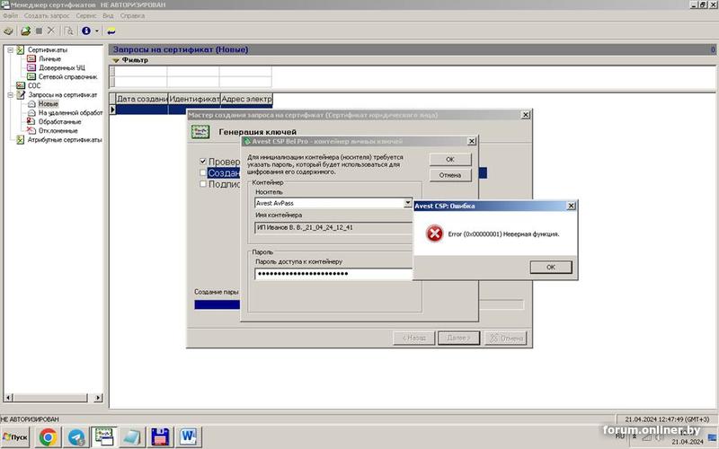Open Word from the taskbar
This screenshot has height=449, width=719.
coord(188,437)
